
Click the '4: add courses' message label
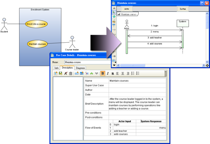(x=155, y=44)
